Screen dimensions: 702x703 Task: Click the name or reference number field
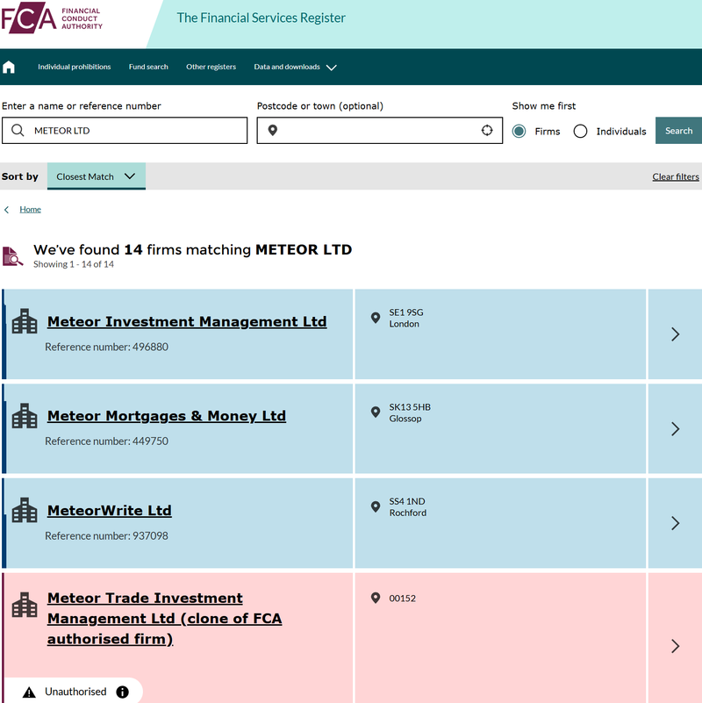pyautogui.click(x=125, y=131)
